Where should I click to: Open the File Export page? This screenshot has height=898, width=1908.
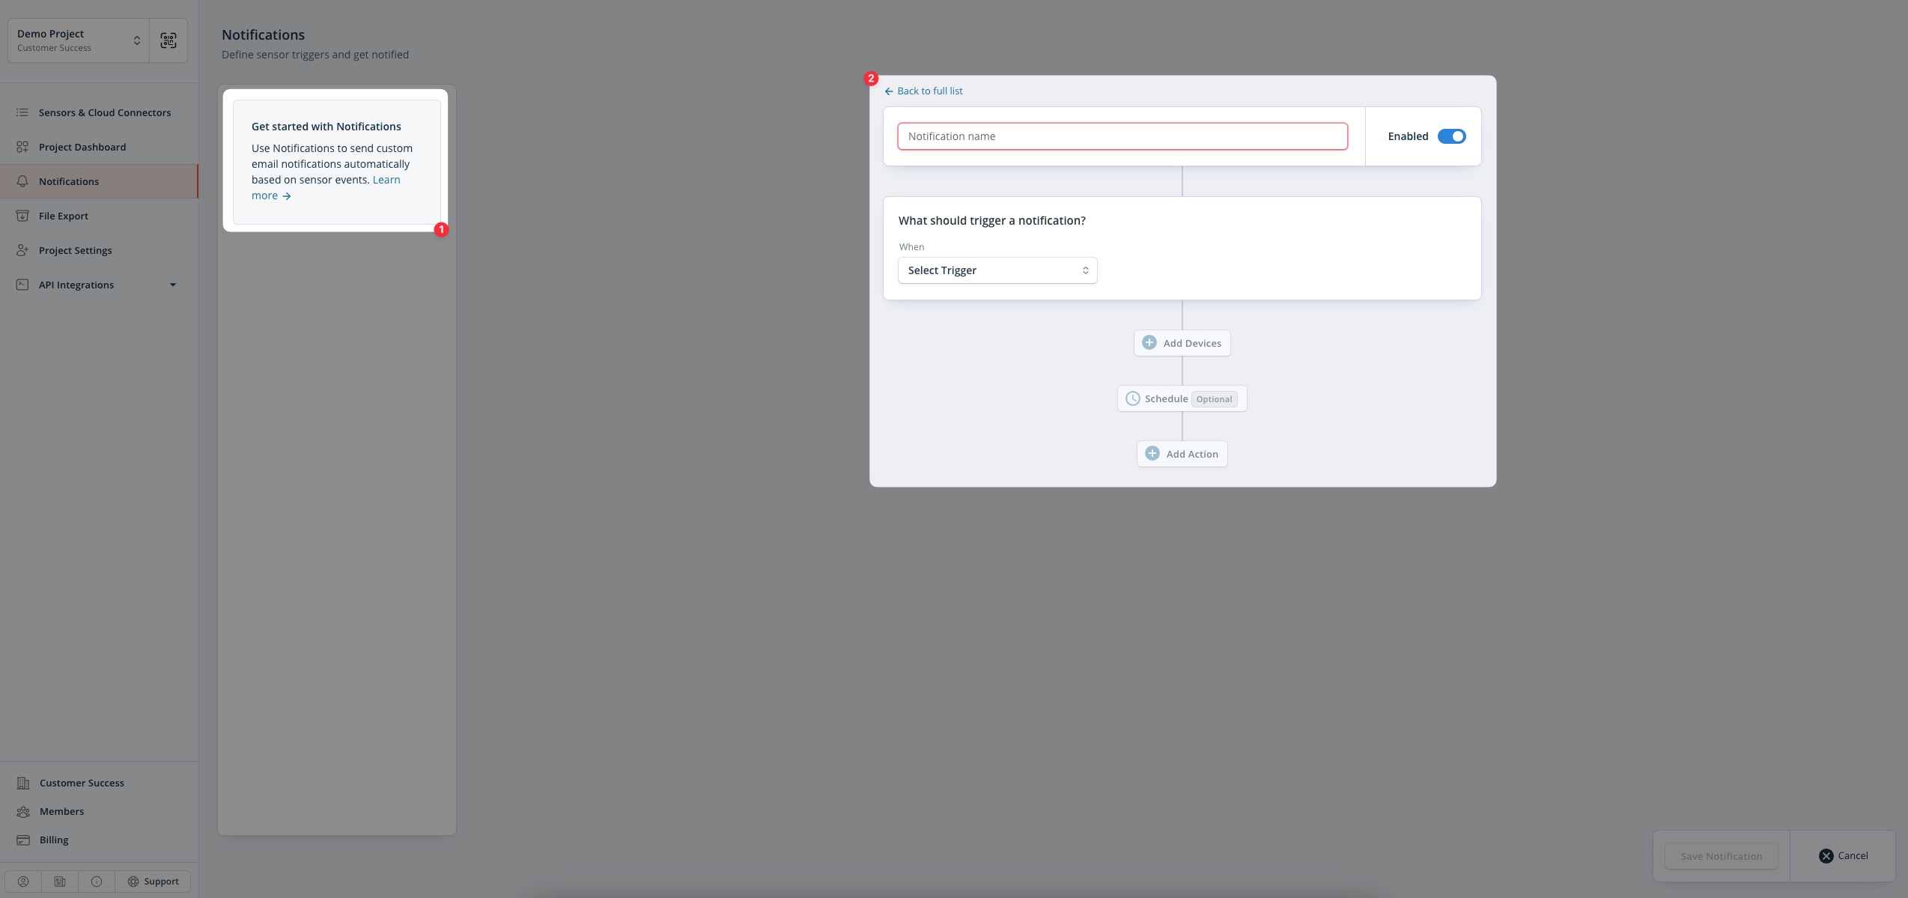pyautogui.click(x=64, y=216)
